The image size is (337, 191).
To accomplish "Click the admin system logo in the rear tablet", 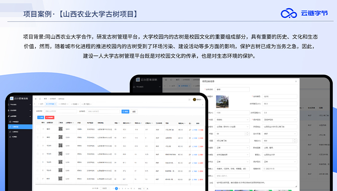I will (138, 80).
